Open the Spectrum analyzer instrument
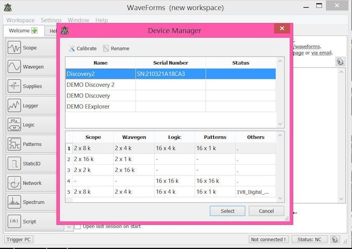Screen dimensions: 352x249 31,202
